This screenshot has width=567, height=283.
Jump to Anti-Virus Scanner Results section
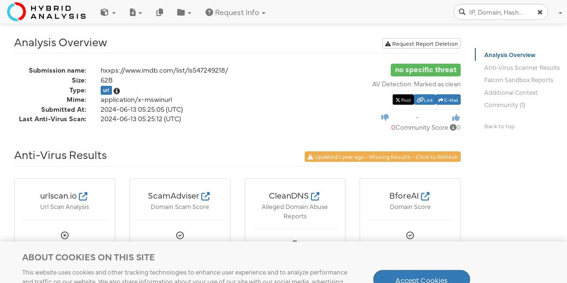(522, 67)
